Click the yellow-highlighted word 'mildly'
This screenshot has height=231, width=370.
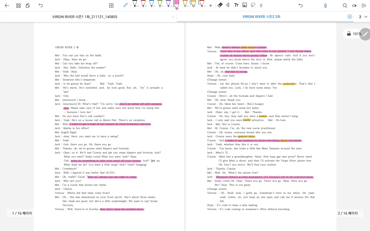(x=247, y=120)
